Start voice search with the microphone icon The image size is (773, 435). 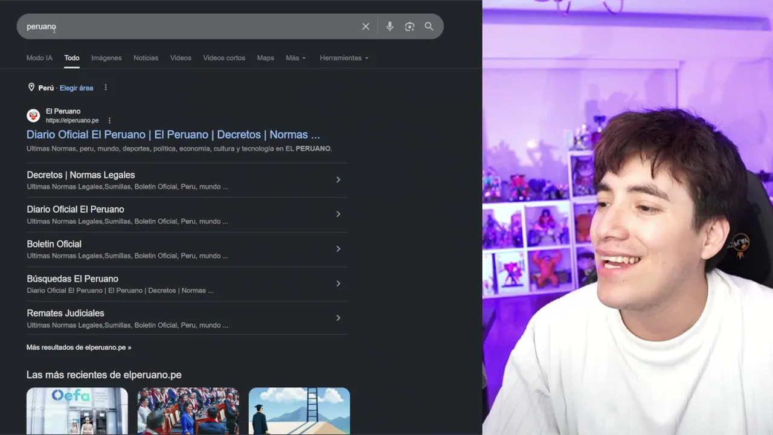tap(390, 27)
